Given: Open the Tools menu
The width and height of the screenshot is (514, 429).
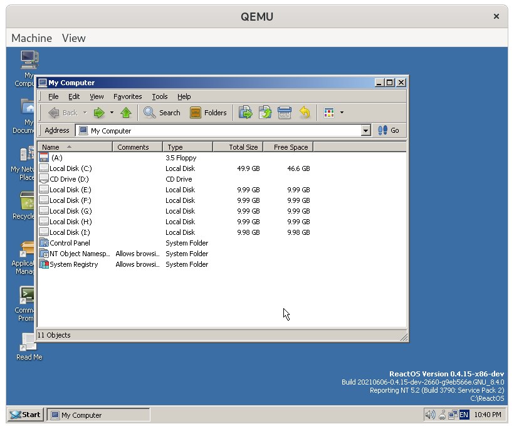Looking at the screenshot, I should [160, 96].
